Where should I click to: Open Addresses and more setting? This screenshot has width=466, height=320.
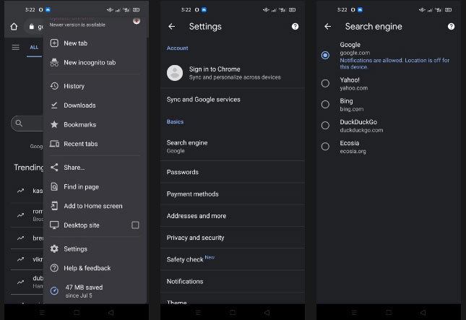coord(233,216)
